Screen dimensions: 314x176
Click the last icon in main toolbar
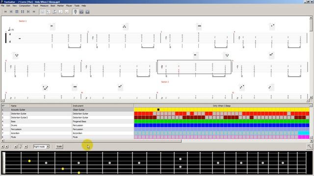point(87,12)
